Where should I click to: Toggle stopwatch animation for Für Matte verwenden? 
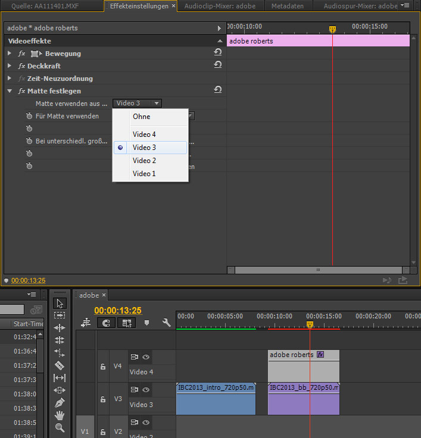29,116
